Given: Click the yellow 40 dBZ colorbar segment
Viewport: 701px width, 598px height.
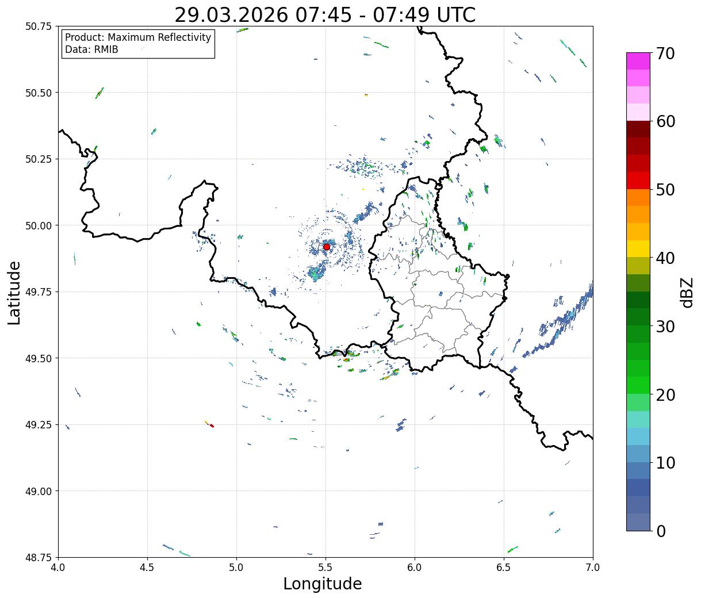Looking at the screenshot, I should coord(638,248).
